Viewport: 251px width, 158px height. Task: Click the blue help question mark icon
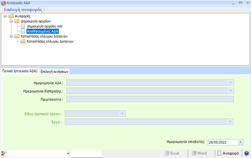(x=247, y=153)
